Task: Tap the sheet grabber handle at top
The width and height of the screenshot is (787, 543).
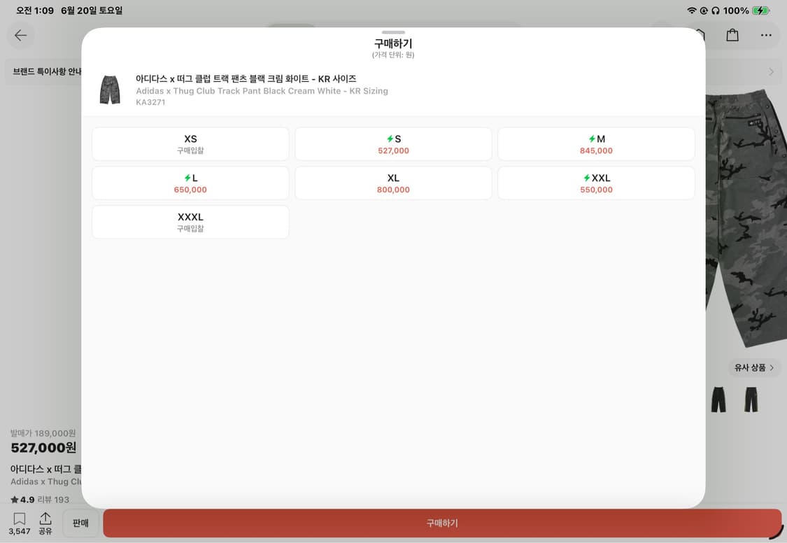Action: pyautogui.click(x=393, y=33)
